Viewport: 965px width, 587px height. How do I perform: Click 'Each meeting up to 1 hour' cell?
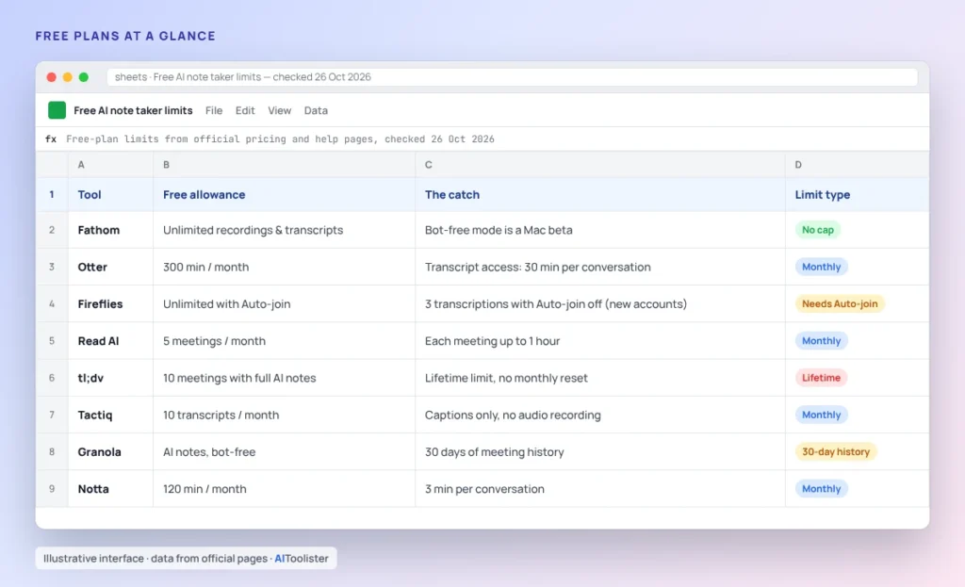click(600, 341)
